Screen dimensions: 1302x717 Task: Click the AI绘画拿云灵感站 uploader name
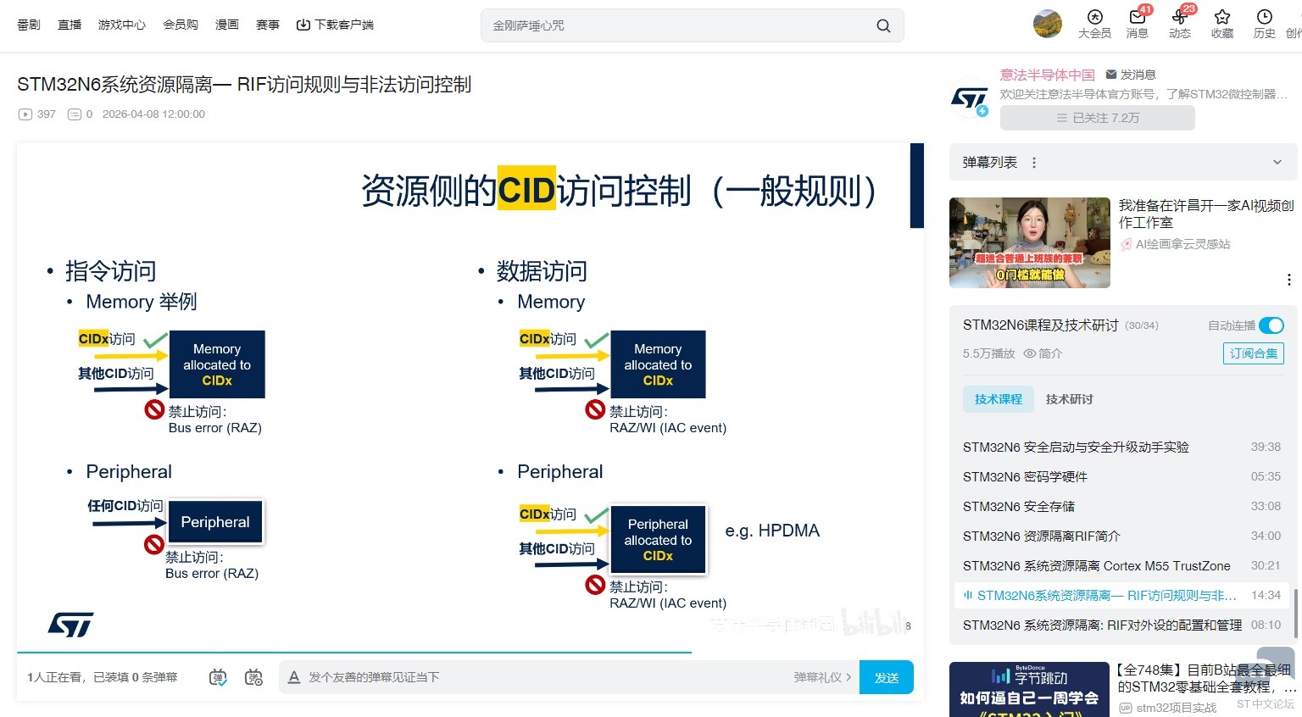1182,244
